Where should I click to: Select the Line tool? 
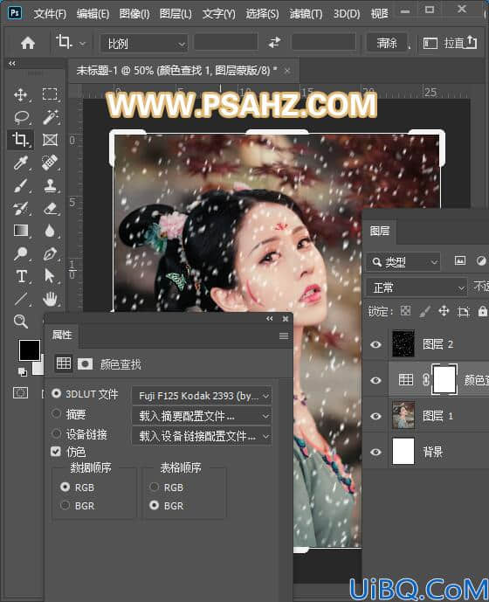(x=21, y=299)
